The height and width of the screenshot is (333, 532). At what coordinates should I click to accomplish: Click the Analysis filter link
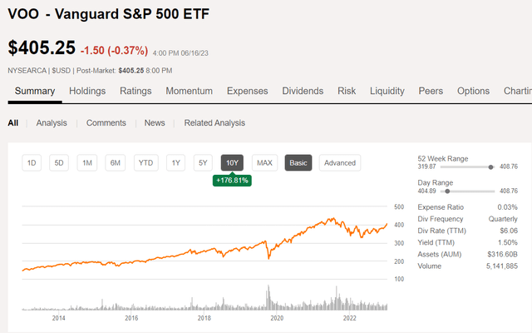click(52, 122)
